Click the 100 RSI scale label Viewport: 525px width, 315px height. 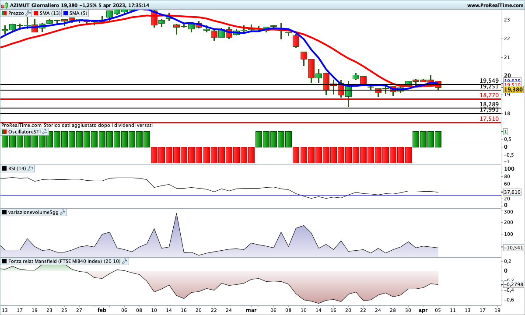click(509, 169)
